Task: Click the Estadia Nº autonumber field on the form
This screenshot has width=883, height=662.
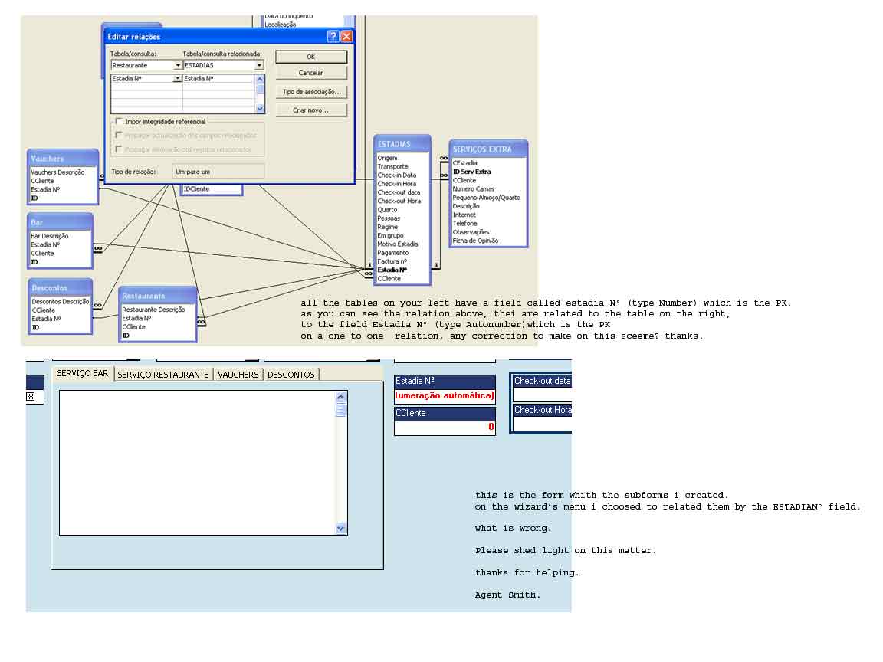Action: pos(445,395)
